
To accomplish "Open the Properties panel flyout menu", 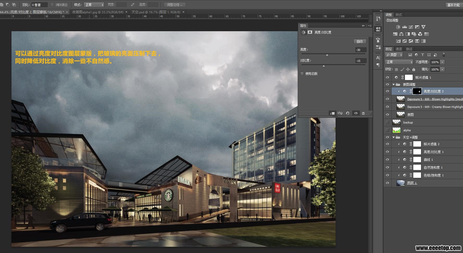I will (370, 25).
